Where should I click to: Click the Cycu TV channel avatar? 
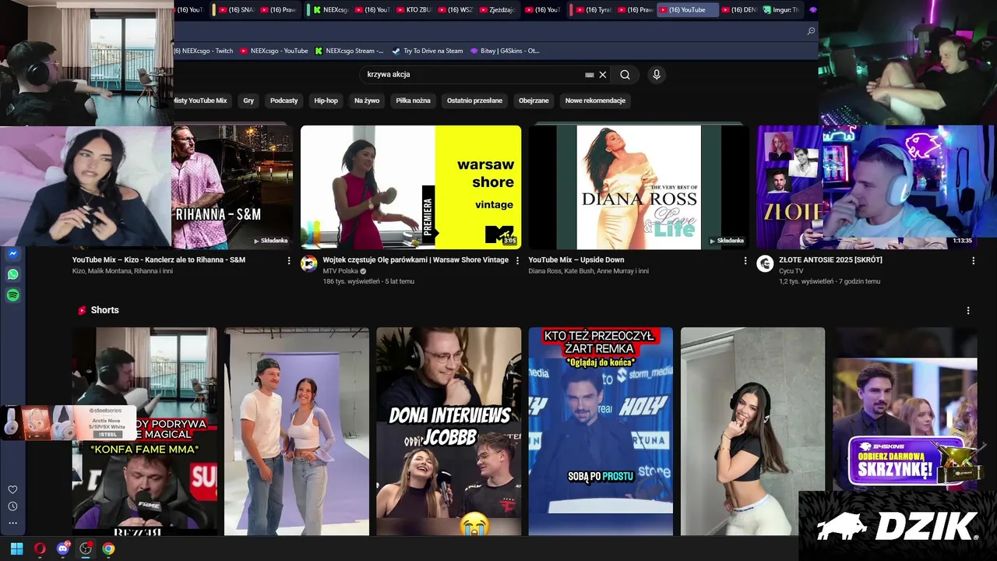pyautogui.click(x=765, y=263)
